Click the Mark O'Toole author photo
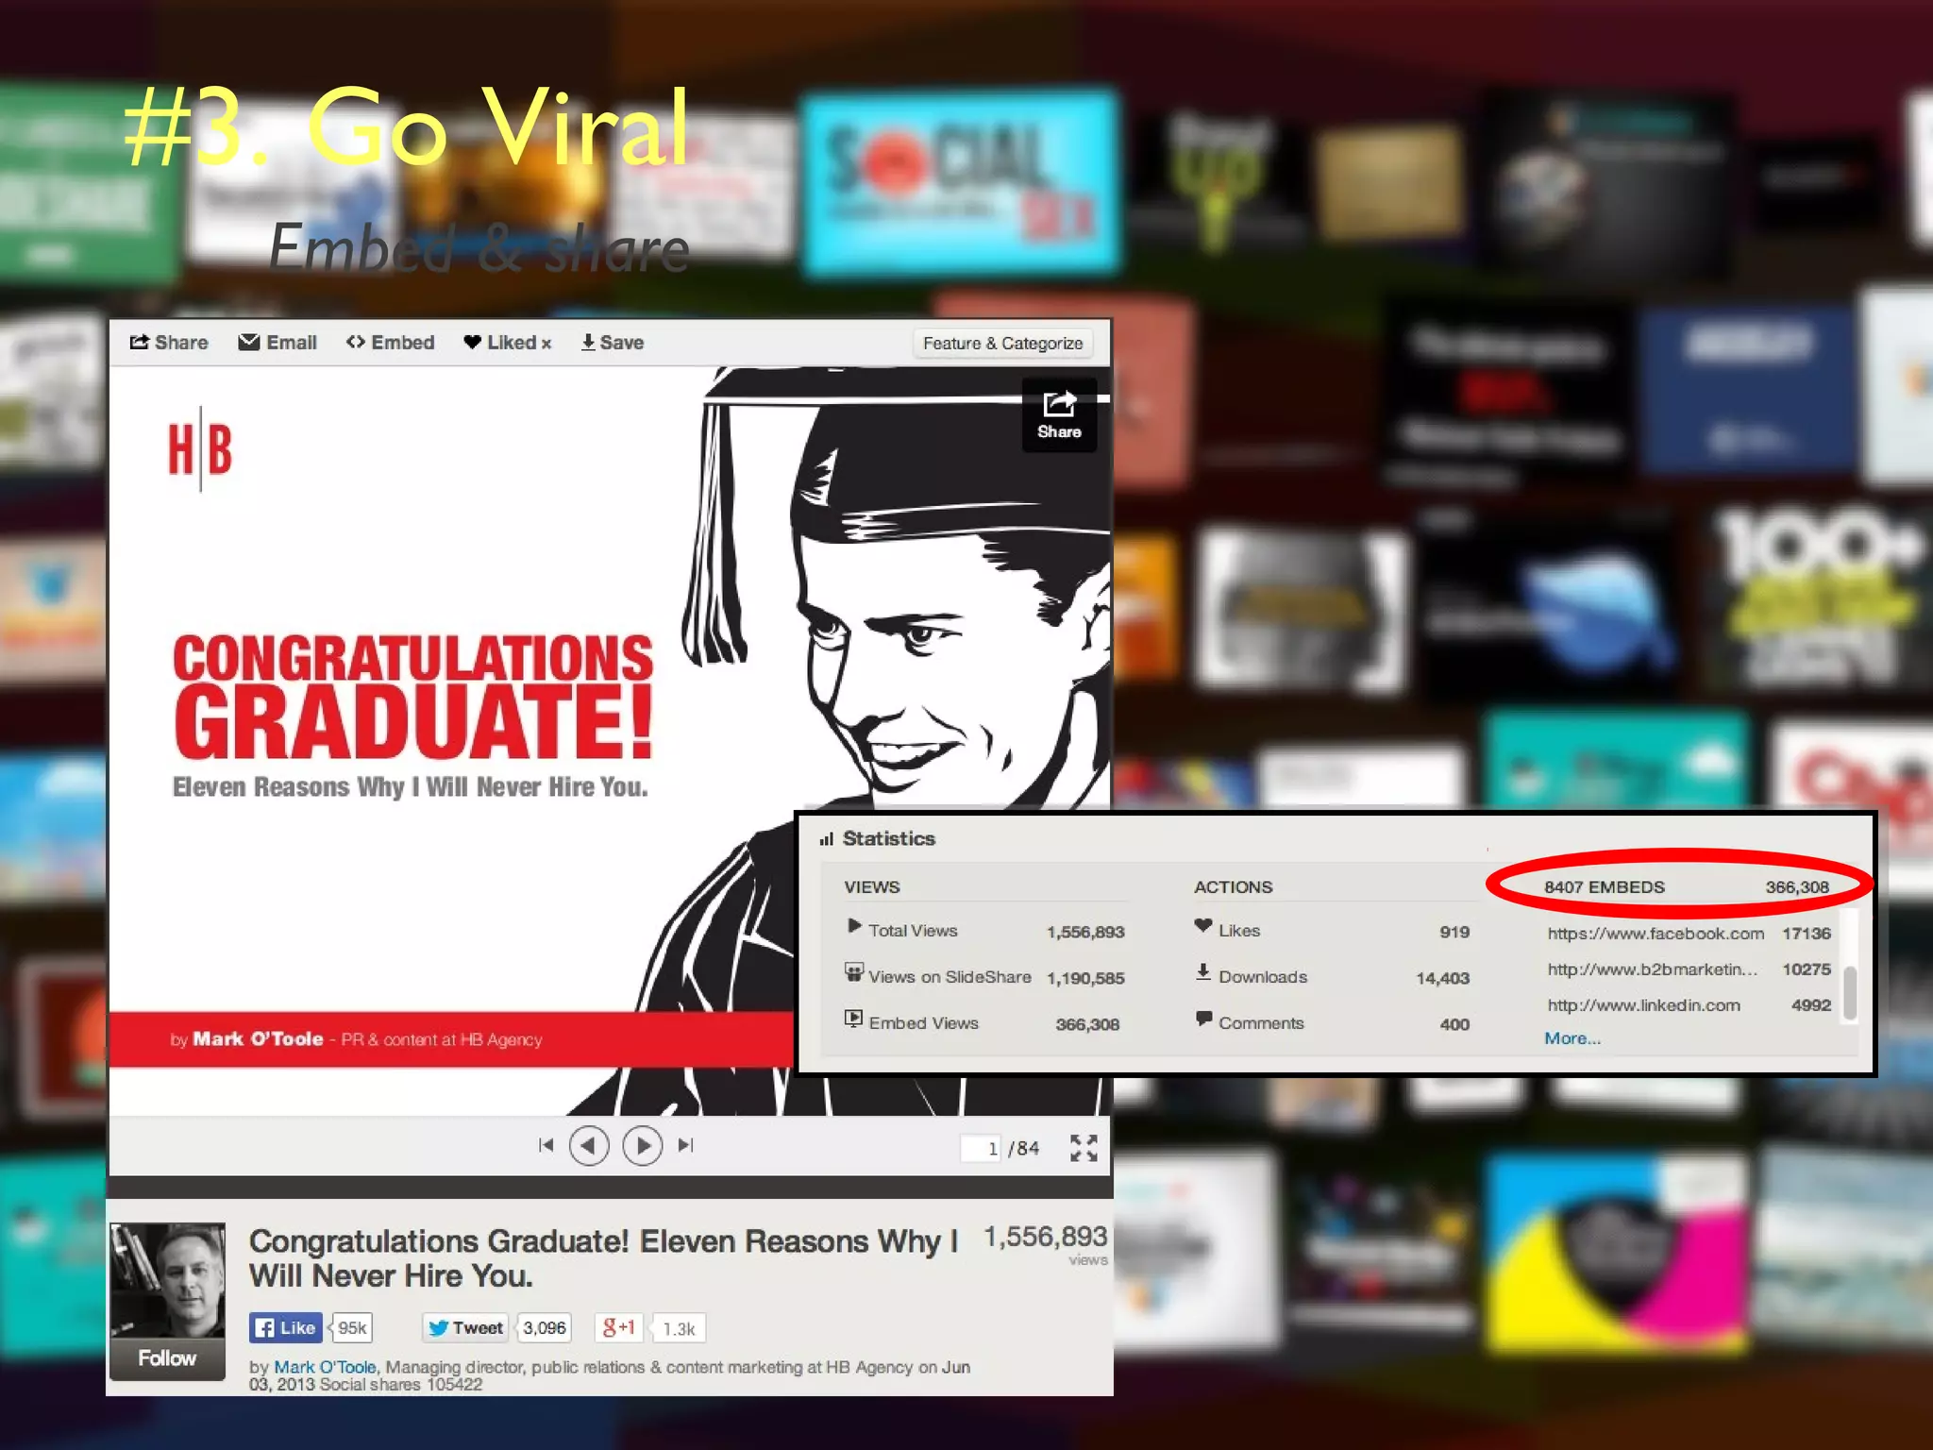1933x1450 pixels. (168, 1280)
